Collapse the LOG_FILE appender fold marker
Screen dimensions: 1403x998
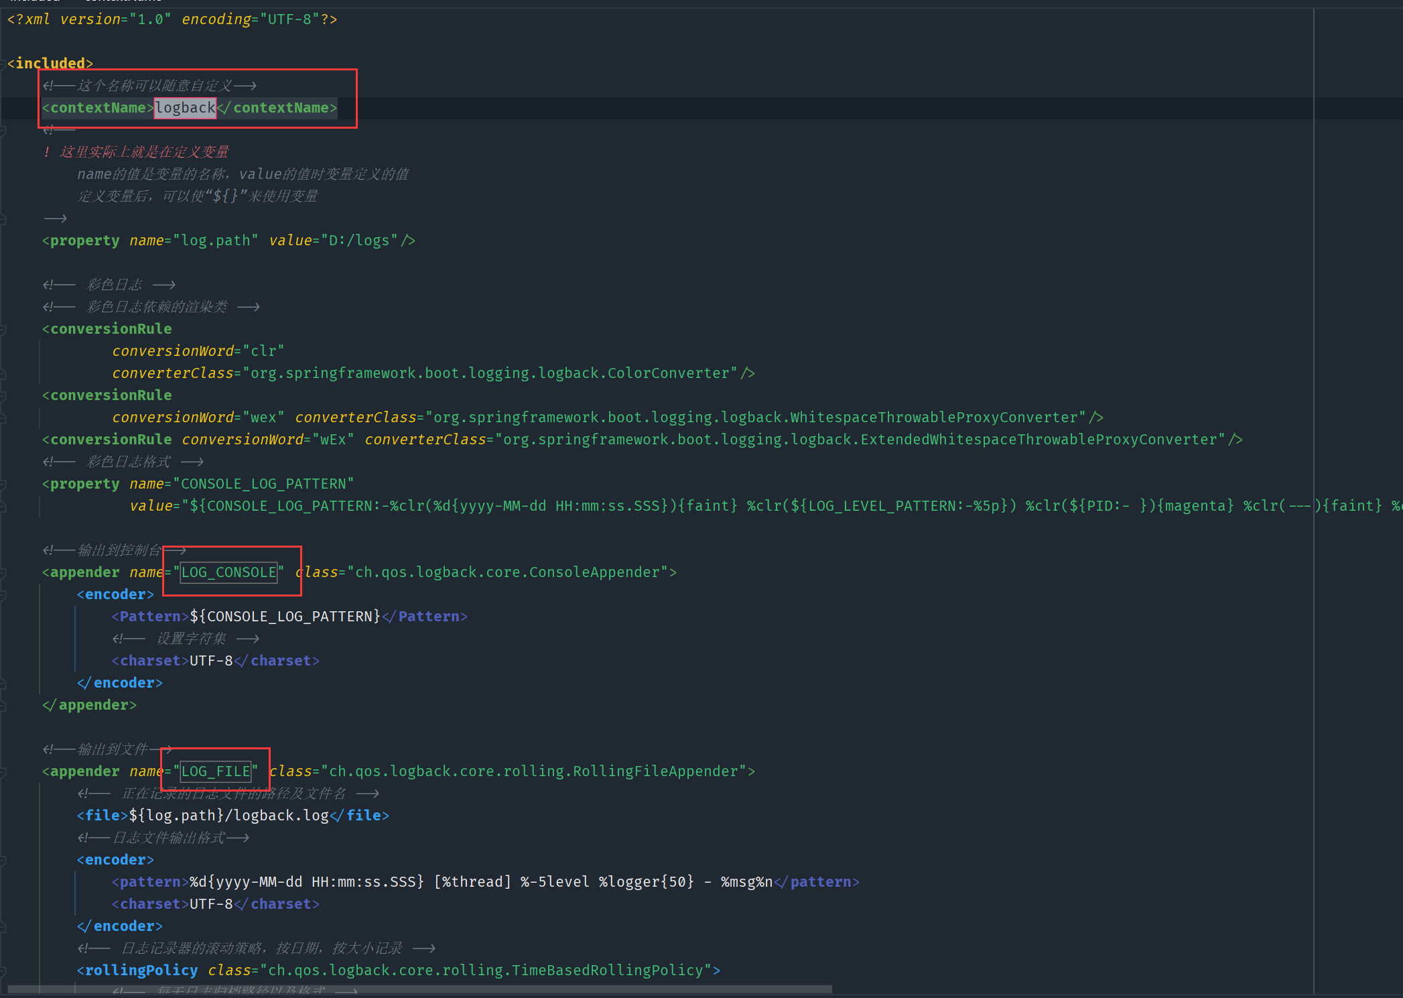pos(3,771)
